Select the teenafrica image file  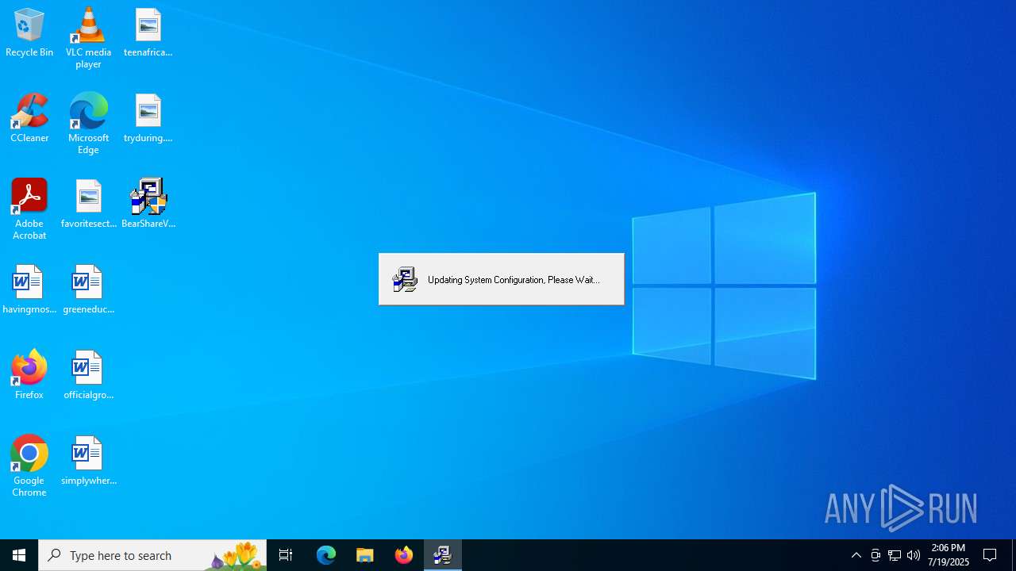coord(148,33)
